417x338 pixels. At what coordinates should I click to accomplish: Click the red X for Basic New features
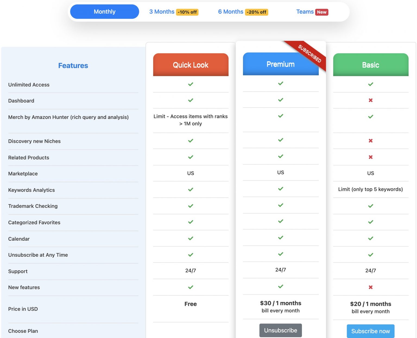point(370,287)
